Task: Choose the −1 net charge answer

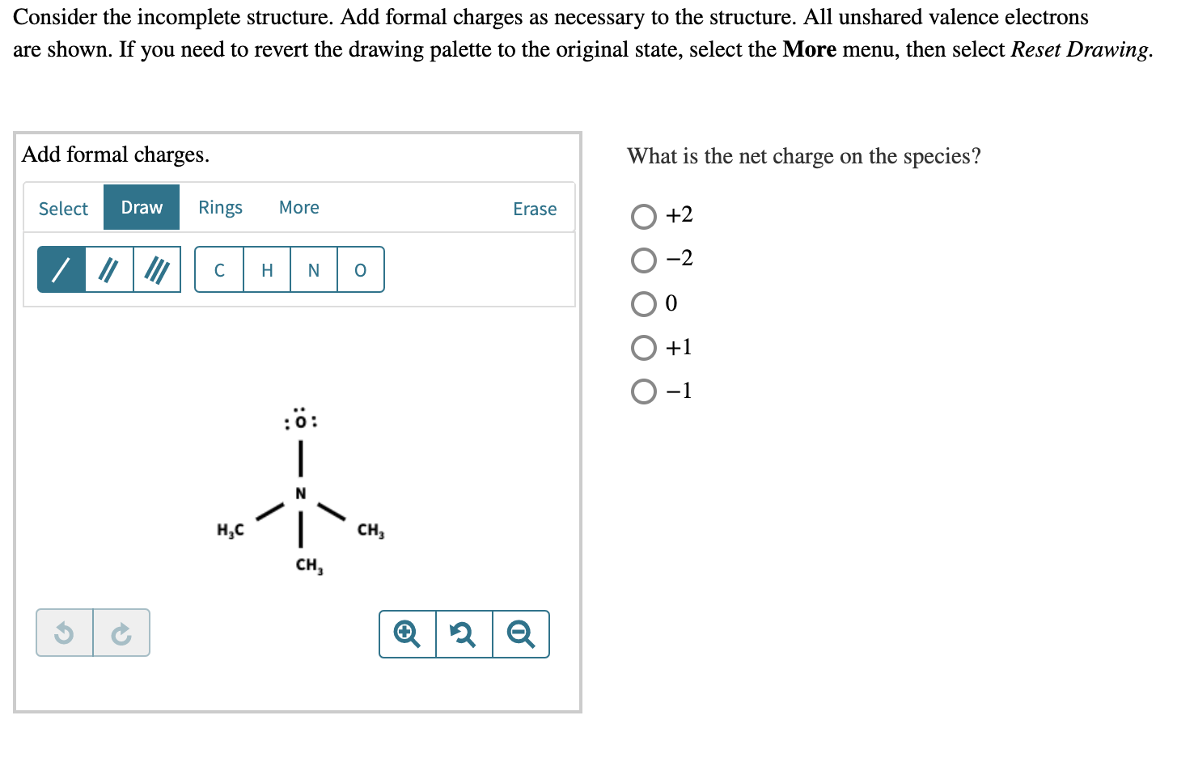Action: pos(643,391)
